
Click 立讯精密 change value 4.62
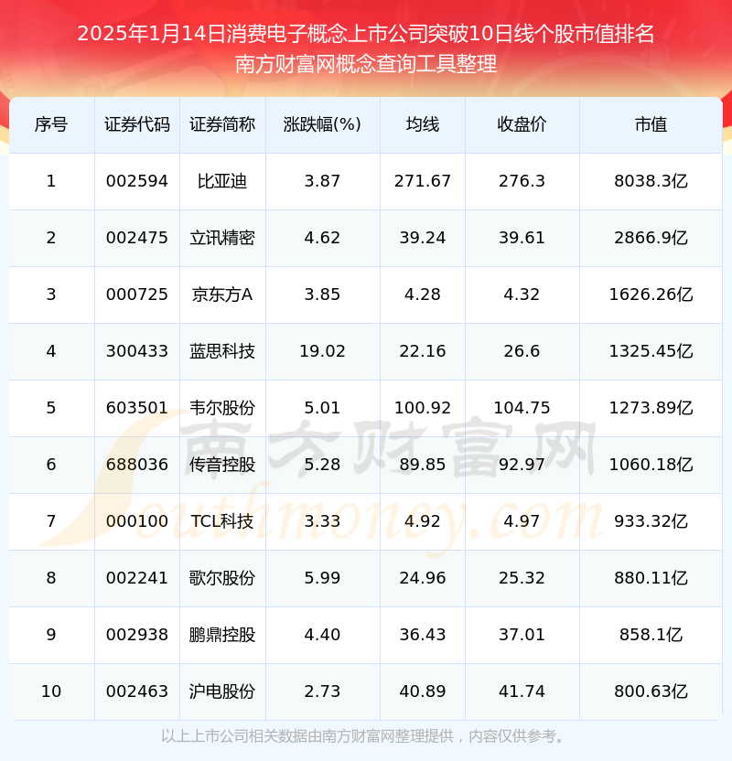pos(322,239)
